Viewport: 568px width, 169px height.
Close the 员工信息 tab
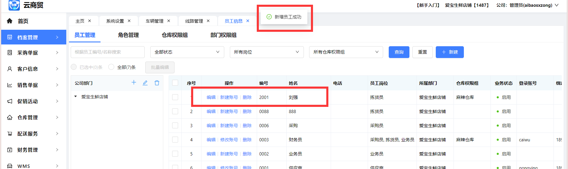[x=248, y=21]
